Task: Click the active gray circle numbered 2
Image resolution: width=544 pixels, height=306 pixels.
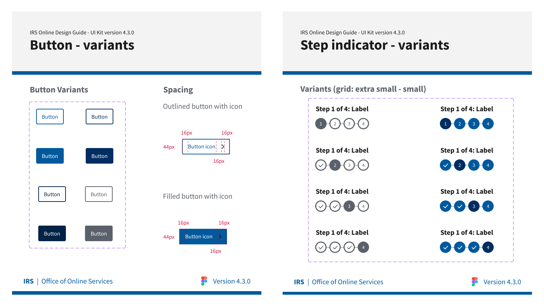Action: pos(335,165)
